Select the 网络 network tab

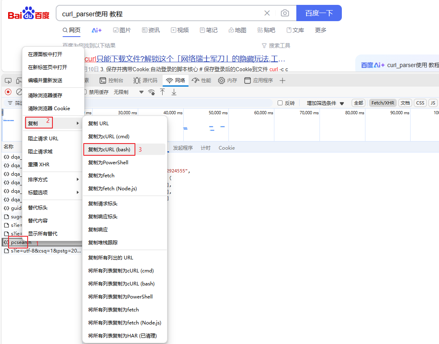[x=176, y=81]
